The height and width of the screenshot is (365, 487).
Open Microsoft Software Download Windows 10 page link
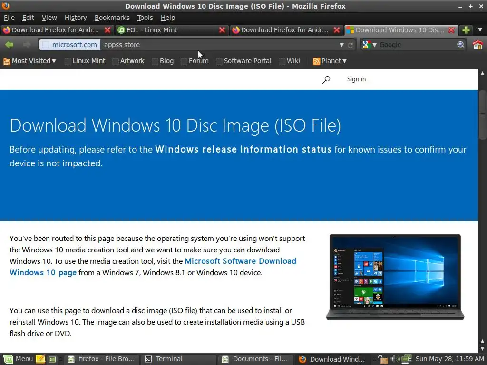pyautogui.click(x=153, y=267)
